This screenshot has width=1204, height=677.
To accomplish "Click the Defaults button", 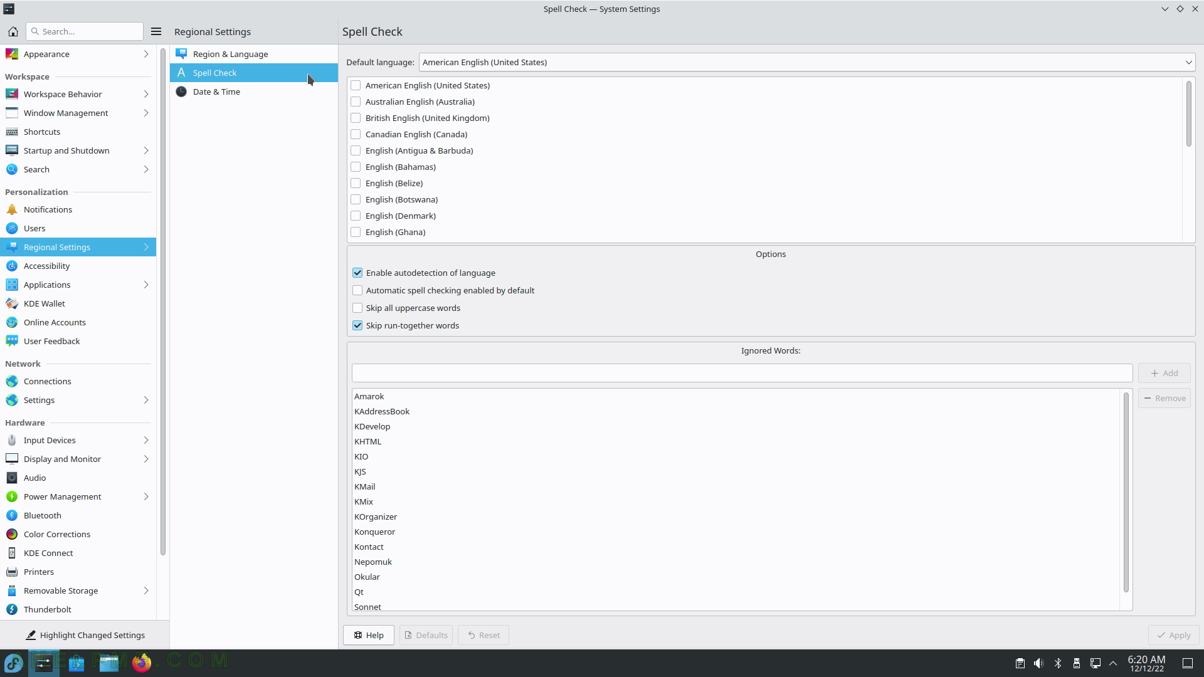I will 426,635.
